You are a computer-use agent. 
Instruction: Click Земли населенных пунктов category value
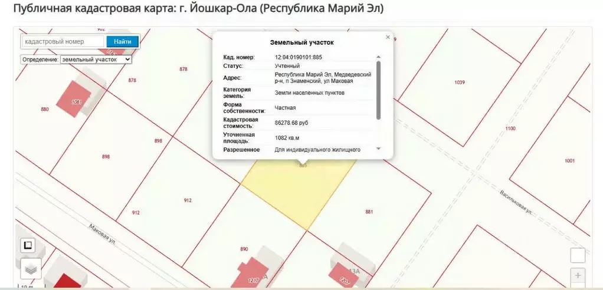[310, 93]
